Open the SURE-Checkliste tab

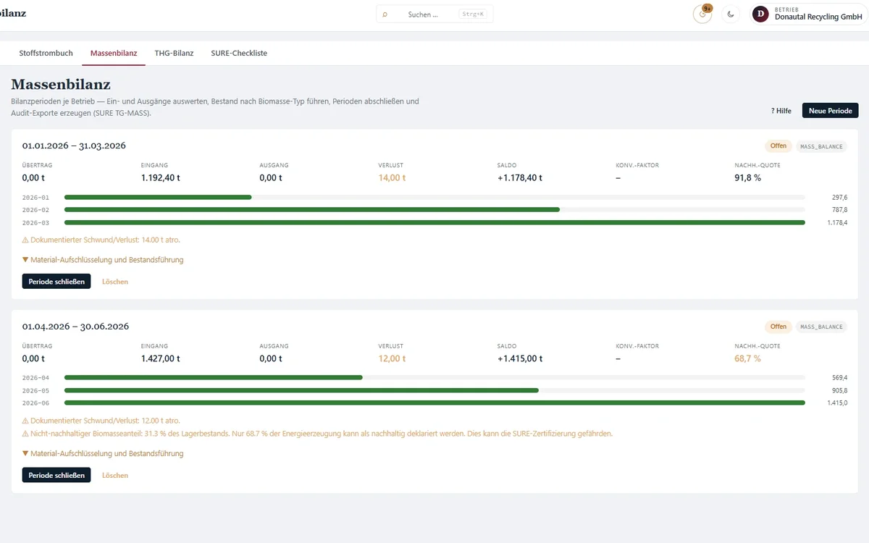click(239, 53)
